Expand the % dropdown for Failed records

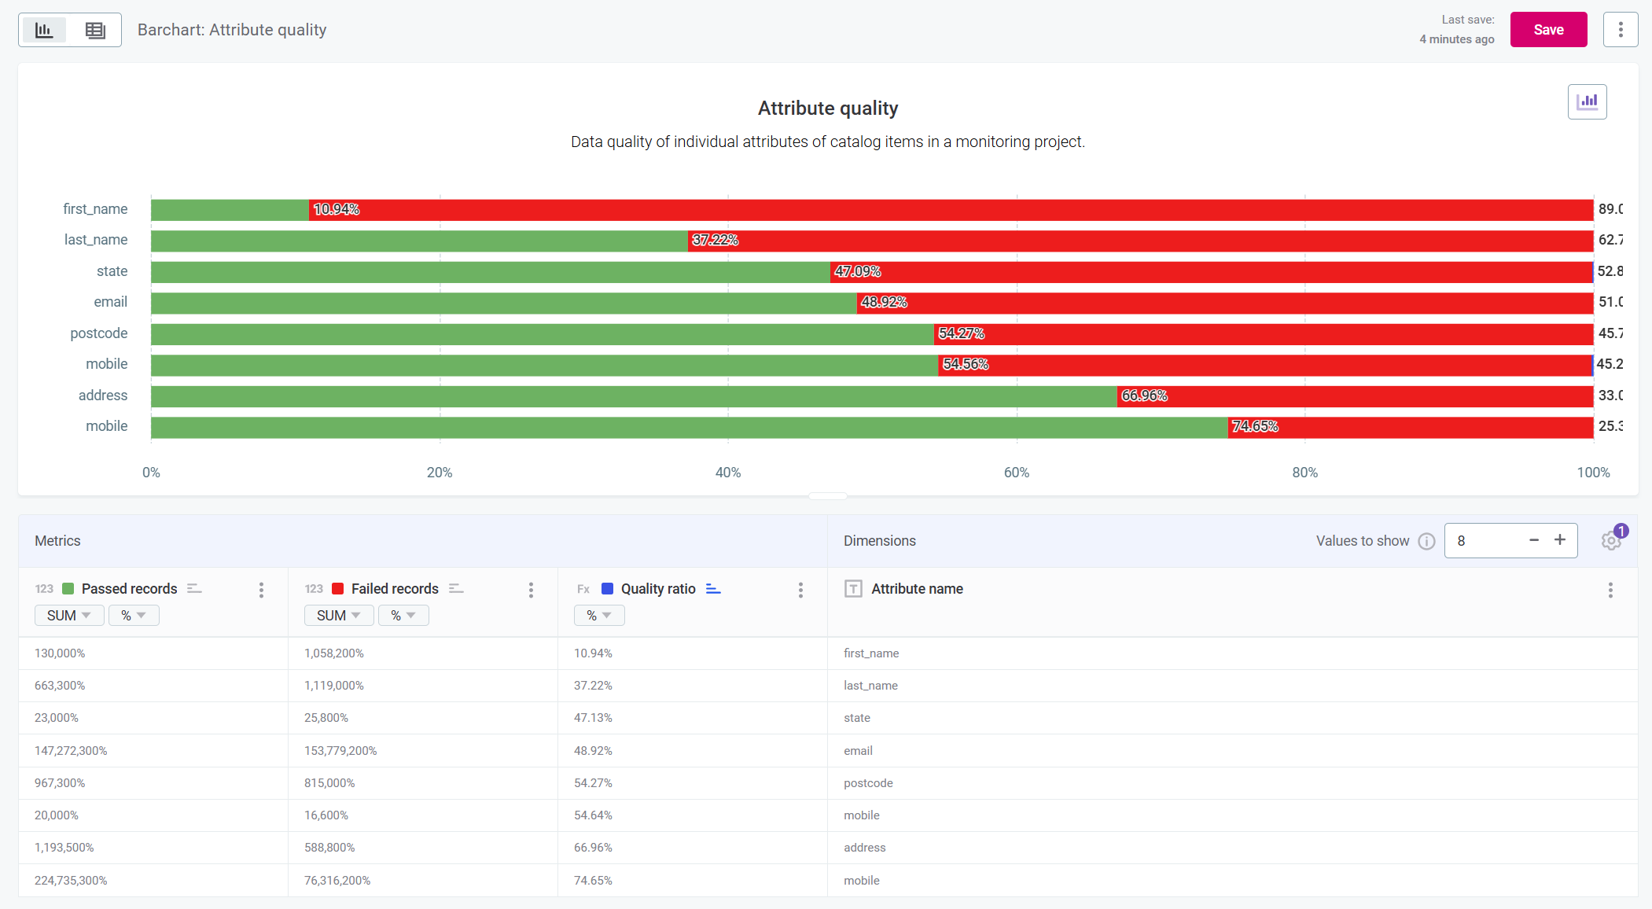tap(403, 615)
